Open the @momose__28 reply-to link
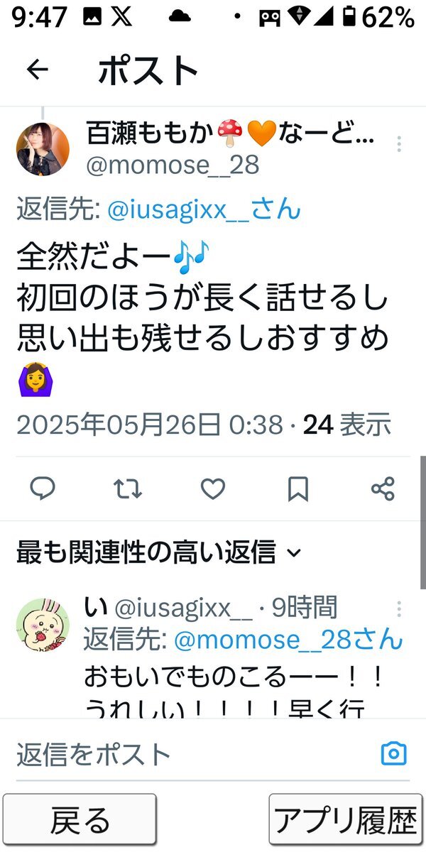The width and height of the screenshot is (426, 852). click(x=288, y=640)
